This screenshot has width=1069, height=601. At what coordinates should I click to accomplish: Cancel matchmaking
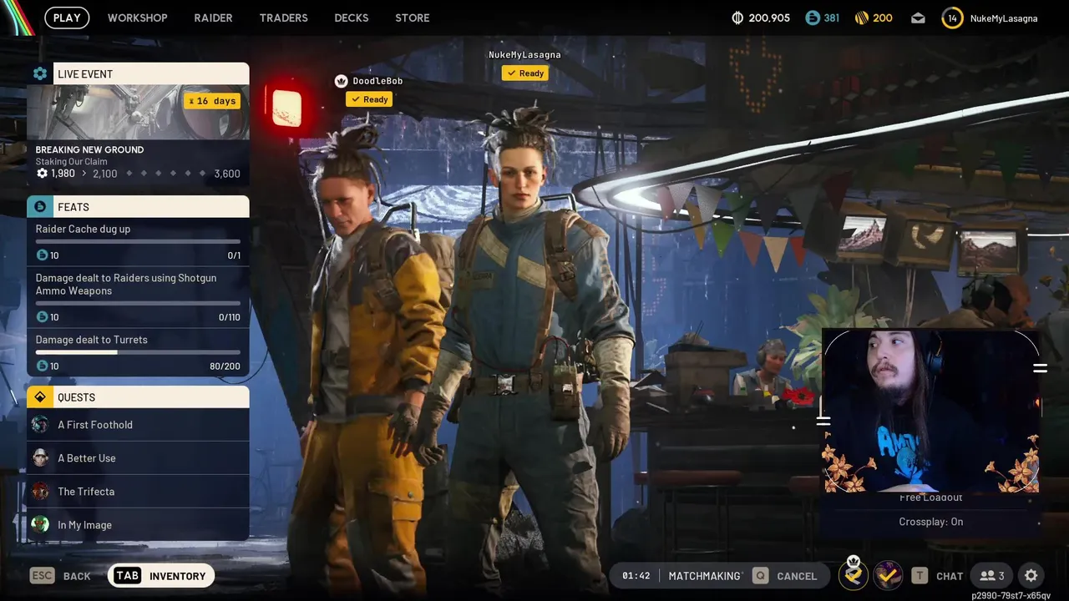(x=785, y=576)
